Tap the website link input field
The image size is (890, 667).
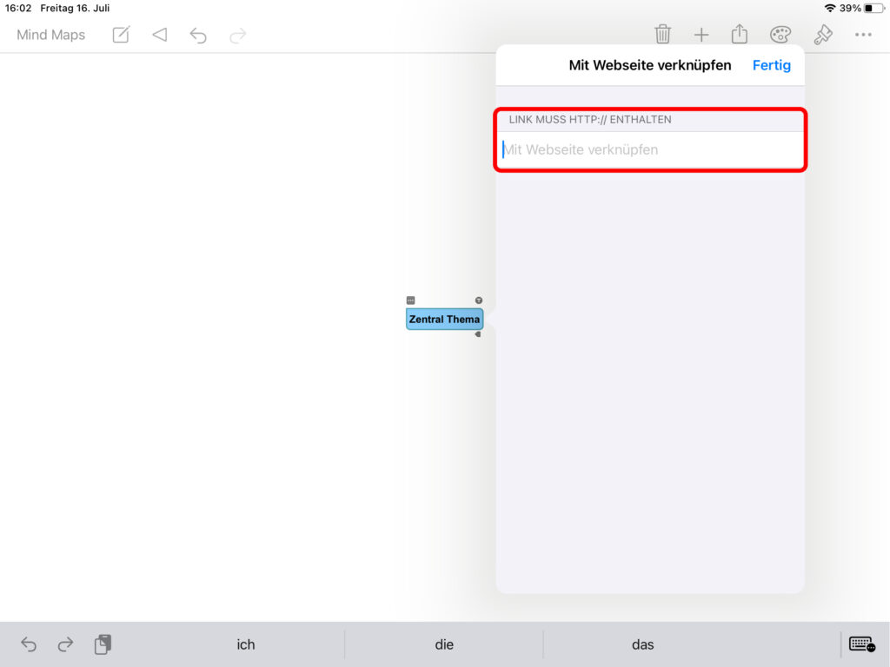pyautogui.click(x=650, y=149)
